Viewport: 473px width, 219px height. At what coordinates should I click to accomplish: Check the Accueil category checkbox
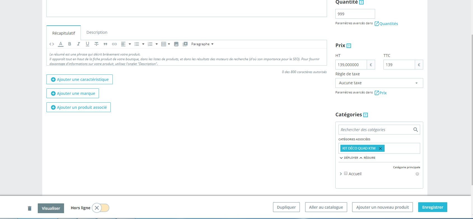346,173
